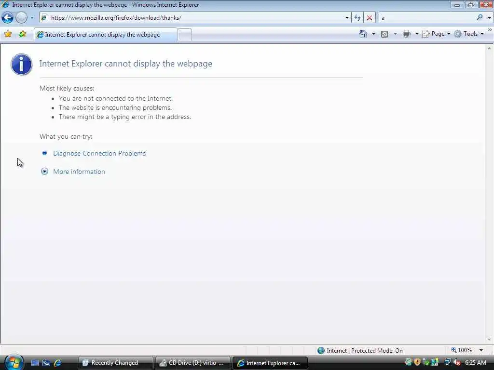Expand the Home button dropdown arrow
The height and width of the screenshot is (370, 494).
point(374,34)
